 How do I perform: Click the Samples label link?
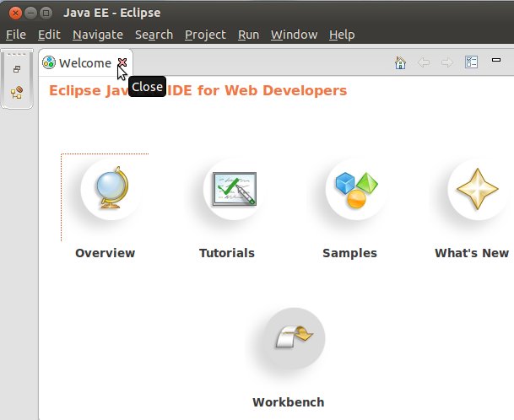tap(349, 253)
